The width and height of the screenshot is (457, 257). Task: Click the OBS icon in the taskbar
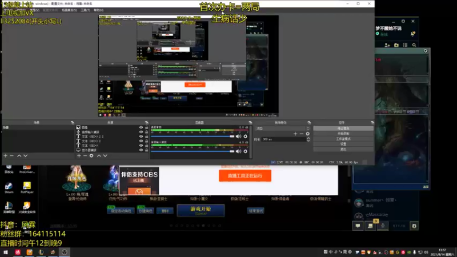65,252
